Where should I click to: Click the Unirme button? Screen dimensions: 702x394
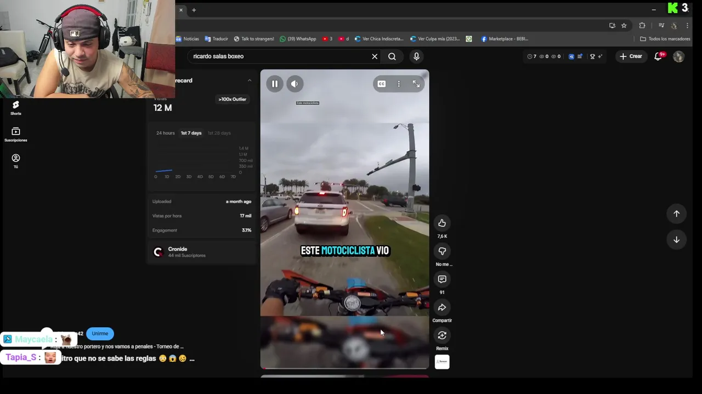(100, 333)
